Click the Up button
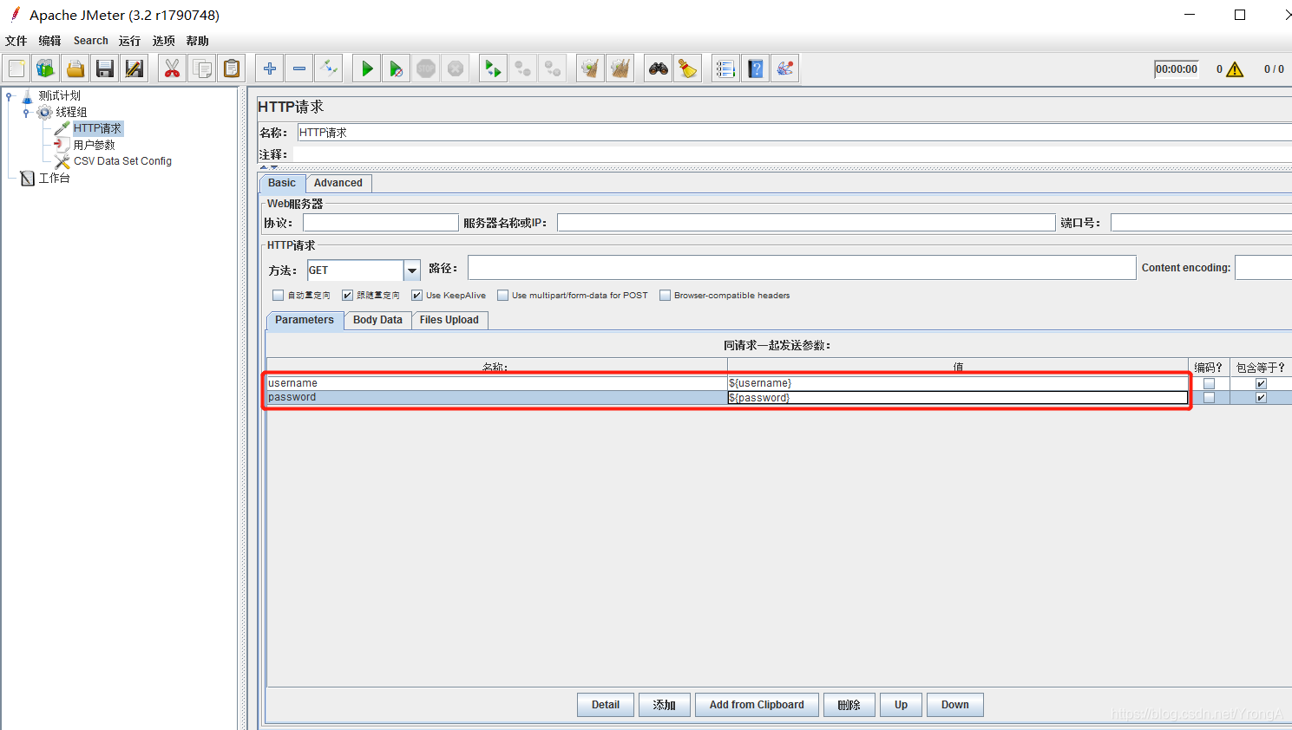Image resolution: width=1292 pixels, height=730 pixels. tap(901, 705)
